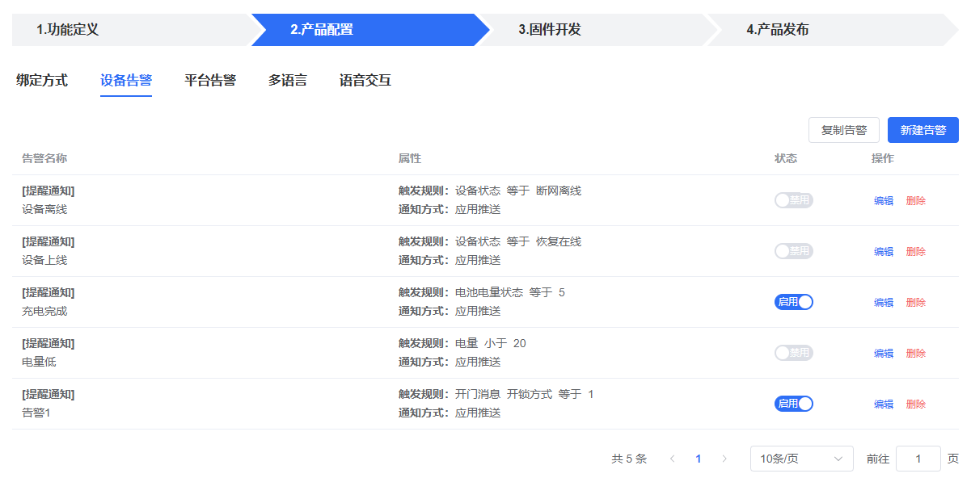Open the 多语言 tab
Viewport: 971px width, 482px height.
(287, 81)
